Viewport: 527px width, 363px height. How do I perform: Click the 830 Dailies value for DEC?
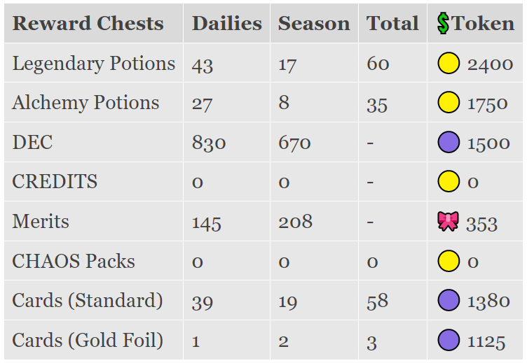coord(209,143)
